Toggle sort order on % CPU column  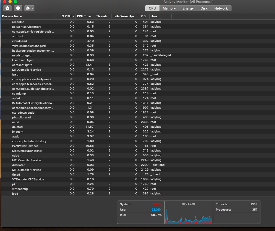point(65,16)
